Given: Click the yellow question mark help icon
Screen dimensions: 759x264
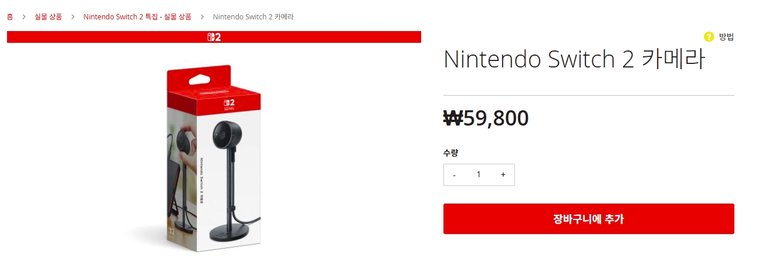Looking at the screenshot, I should (x=709, y=37).
